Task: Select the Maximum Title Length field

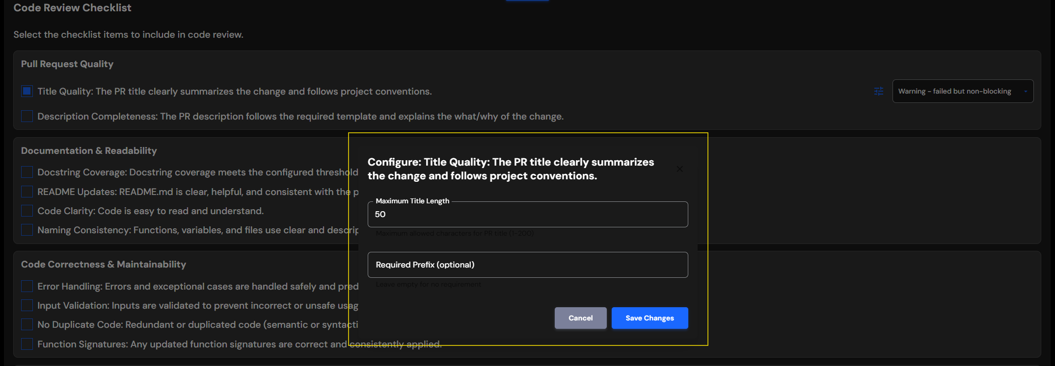Action: tap(528, 214)
